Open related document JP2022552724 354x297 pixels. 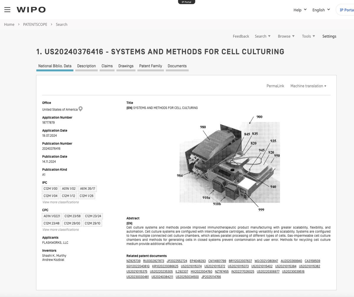tap(177, 261)
